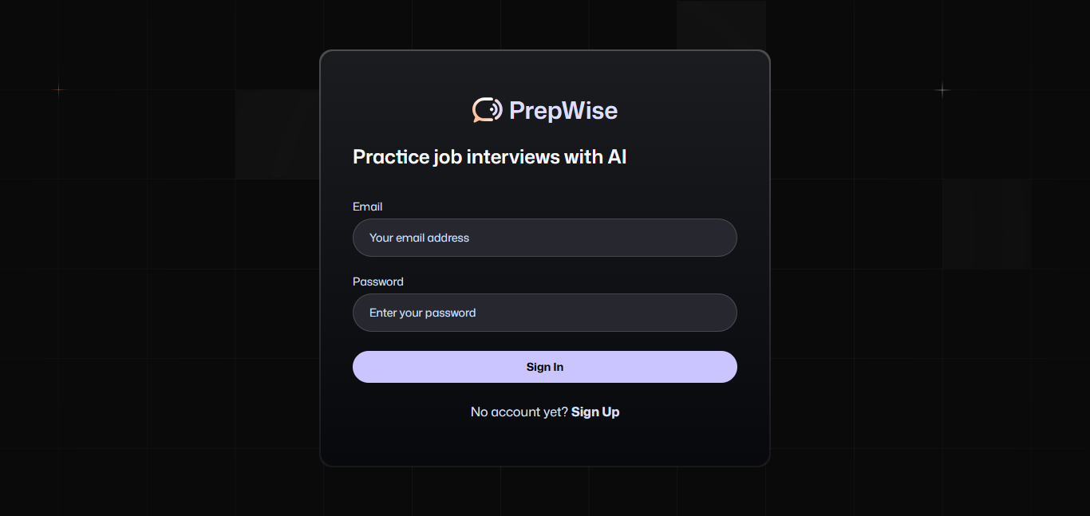Click the PrepWise brand name text

tap(563, 110)
